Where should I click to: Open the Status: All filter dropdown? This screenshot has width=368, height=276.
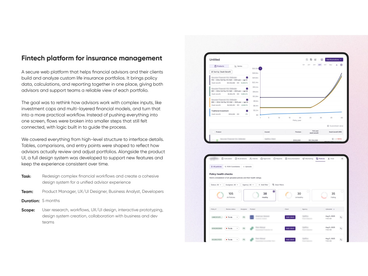[216, 185]
